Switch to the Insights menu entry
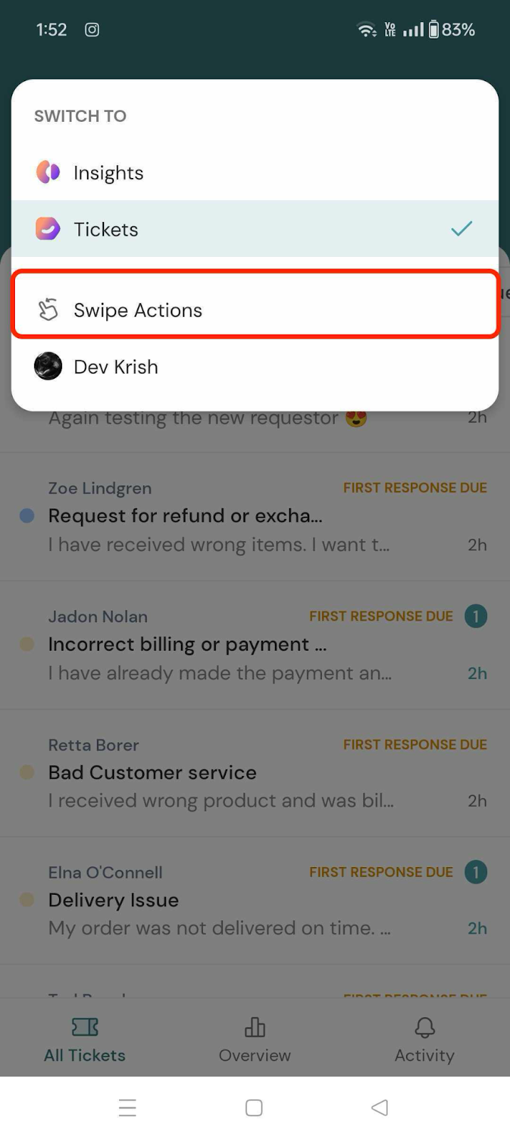Image resolution: width=510 pixels, height=1139 pixels. coord(255,172)
